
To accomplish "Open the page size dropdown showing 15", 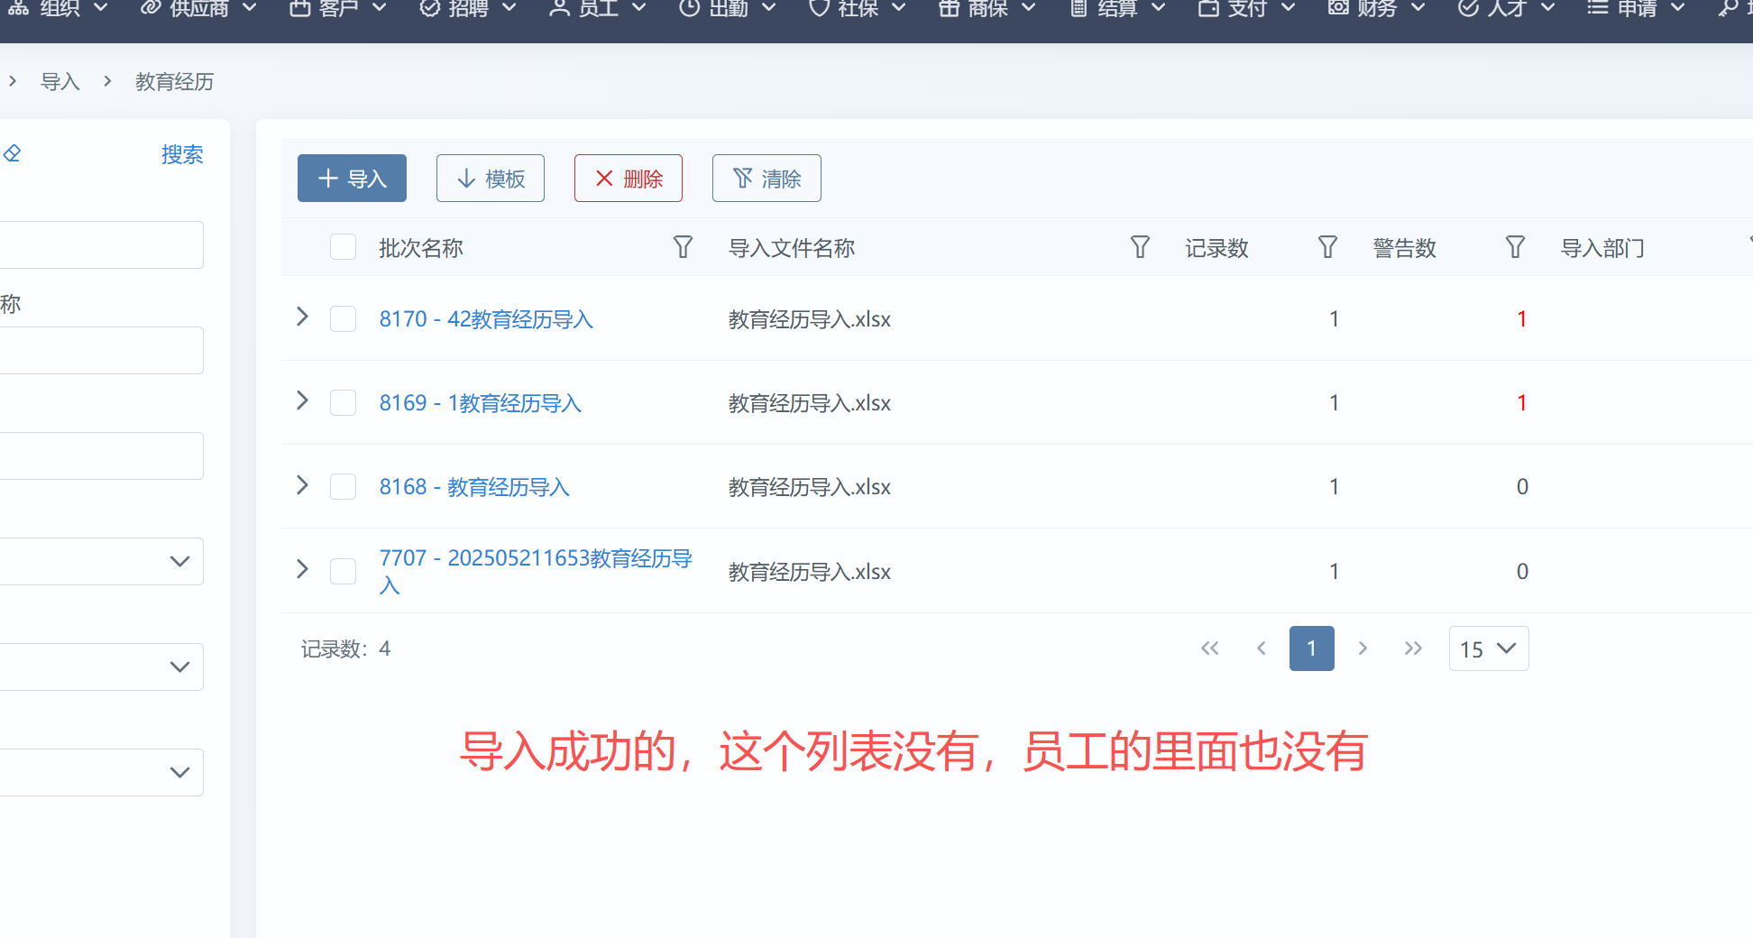I will (x=1488, y=648).
